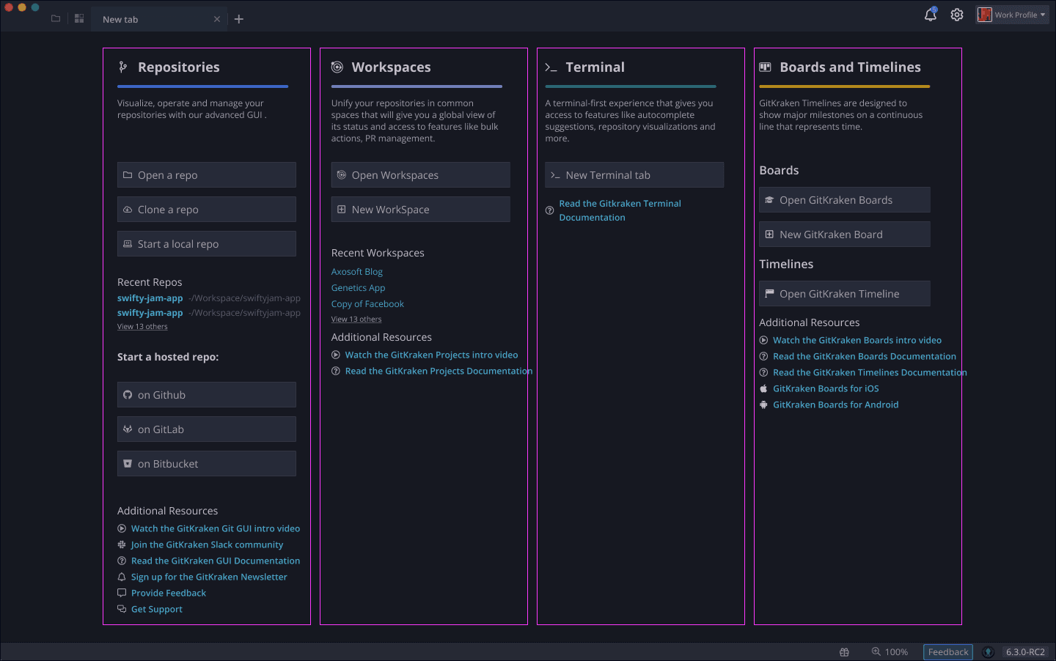The width and height of the screenshot is (1056, 661).
Task: Click the 100% zoom level text
Action: (x=896, y=652)
